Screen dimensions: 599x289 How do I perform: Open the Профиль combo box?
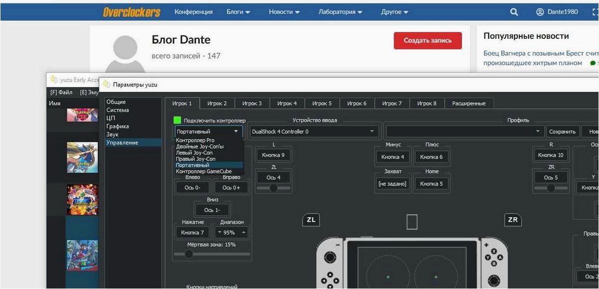click(x=464, y=132)
